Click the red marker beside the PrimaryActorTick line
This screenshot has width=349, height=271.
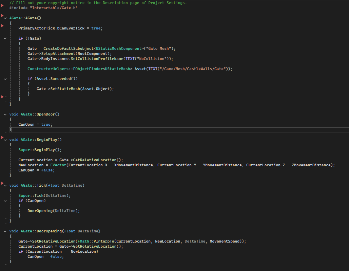3,26
